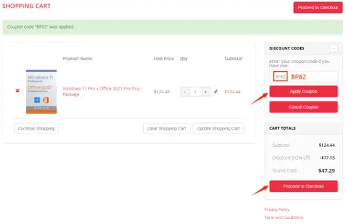This screenshot has height=224, width=345.
Task: Increase quantity with the plus button
Action: 205,92
